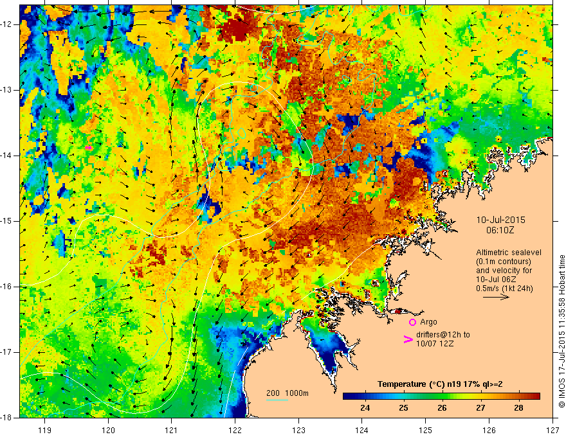Click latitude axis label '-14'
566x437 pixels.
point(7,156)
